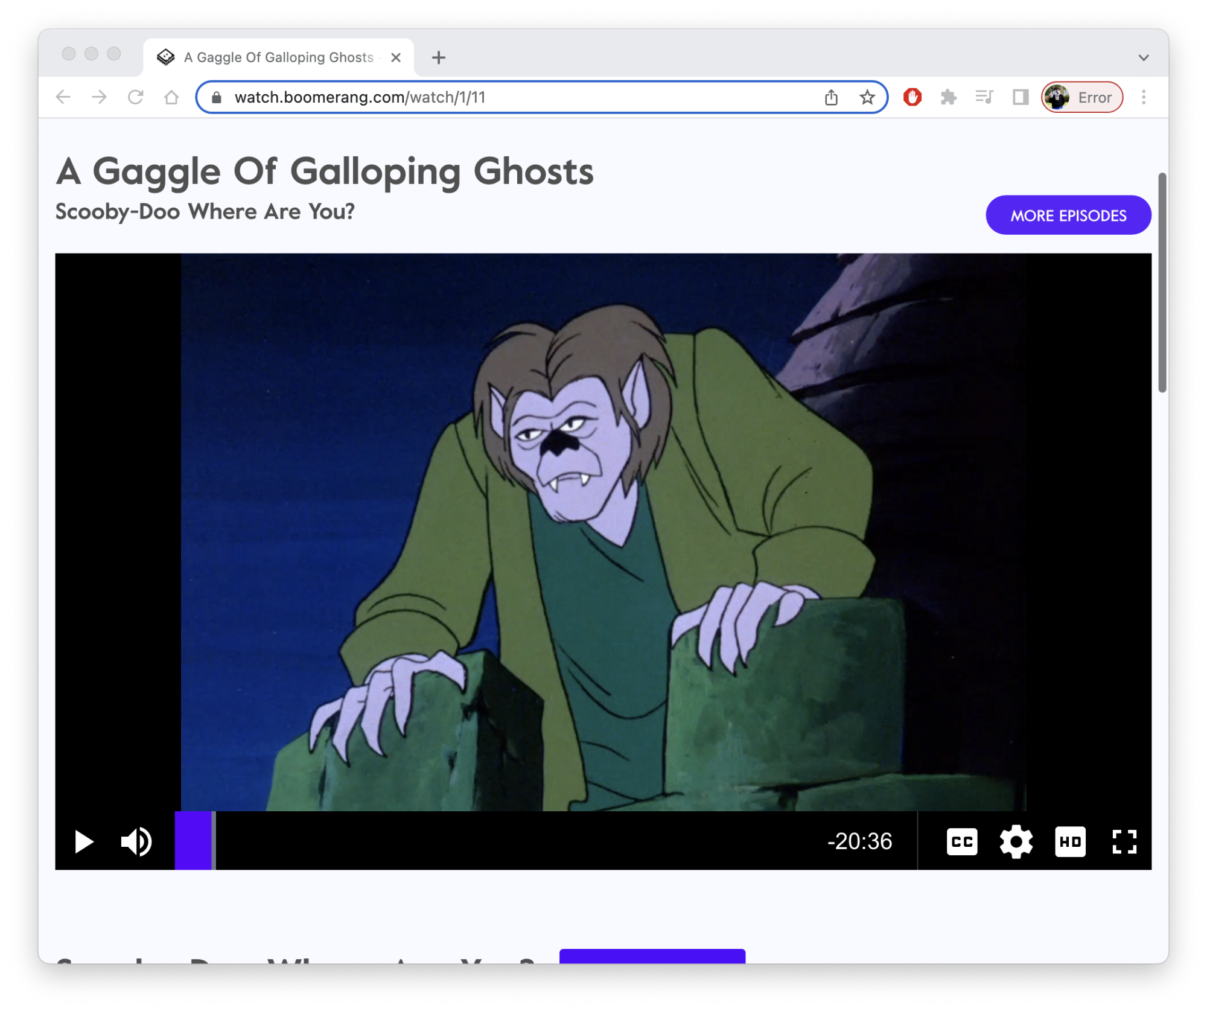This screenshot has width=1207, height=1011.
Task: Toggle the browser side panel
Action: pos(1021,97)
